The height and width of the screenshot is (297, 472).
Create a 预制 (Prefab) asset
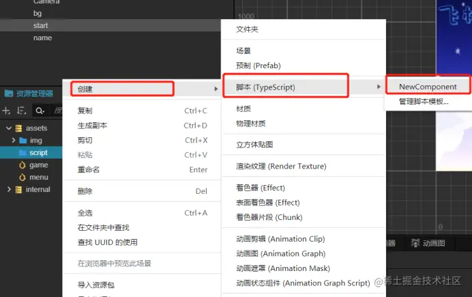(304, 66)
